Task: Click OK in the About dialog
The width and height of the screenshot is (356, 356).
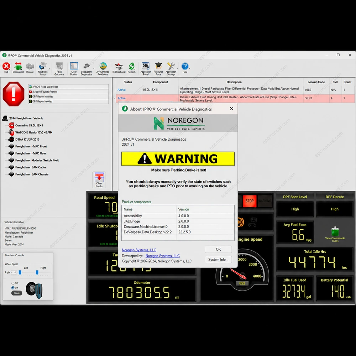Action: 218,249
